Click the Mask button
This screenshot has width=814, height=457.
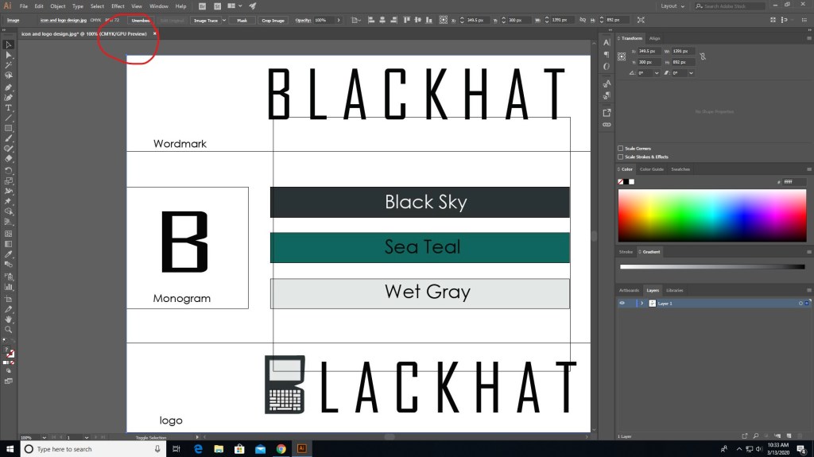coord(242,20)
